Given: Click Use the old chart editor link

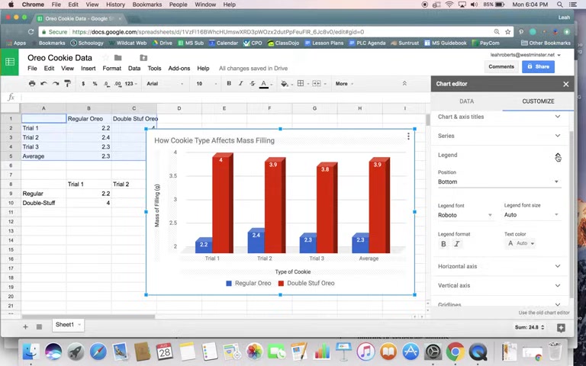Looking at the screenshot, I should (544, 312).
